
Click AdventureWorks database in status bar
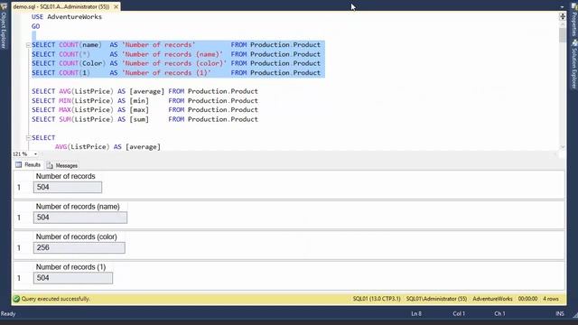492,299
